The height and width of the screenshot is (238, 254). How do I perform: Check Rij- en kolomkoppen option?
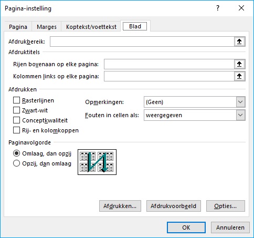[x=16, y=130]
